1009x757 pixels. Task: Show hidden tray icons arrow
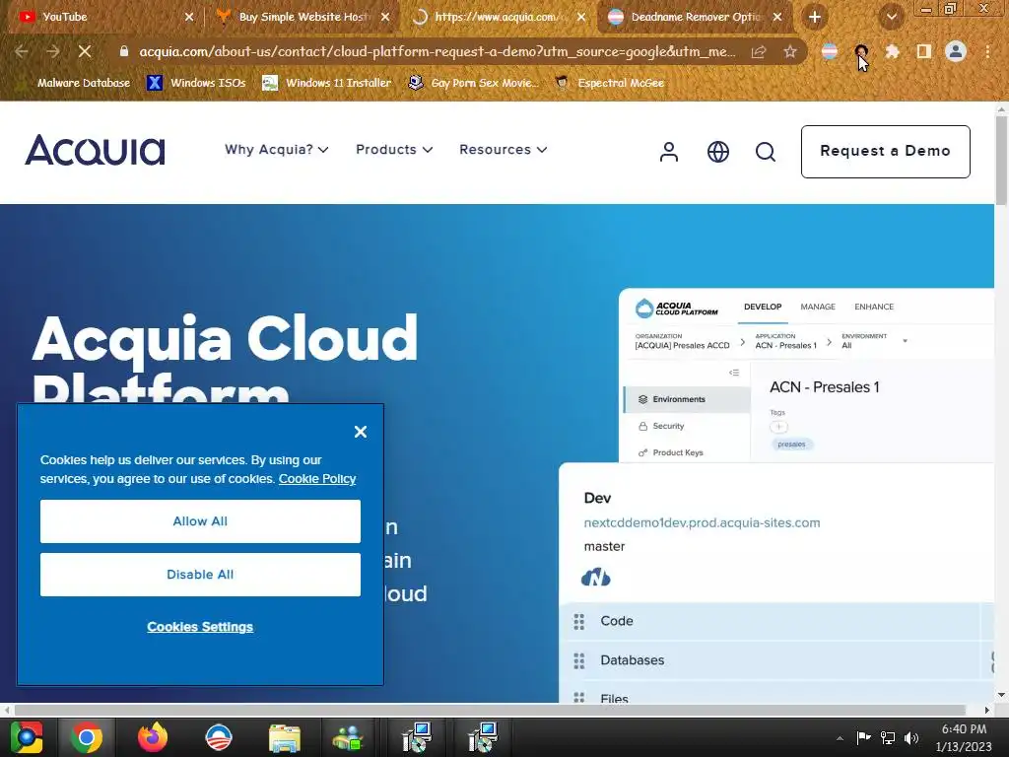coord(840,737)
